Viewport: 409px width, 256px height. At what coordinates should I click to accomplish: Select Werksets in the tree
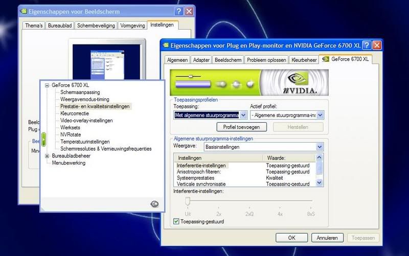[70, 127]
